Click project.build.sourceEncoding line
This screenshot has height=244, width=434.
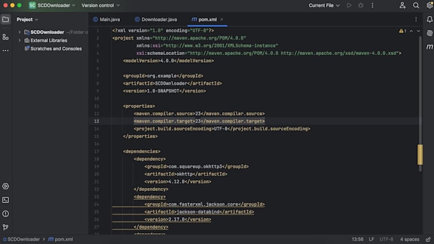coord(222,129)
